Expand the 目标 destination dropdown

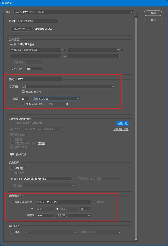[37, 21]
